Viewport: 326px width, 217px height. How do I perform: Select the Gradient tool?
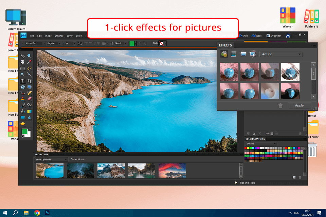pos(29,112)
